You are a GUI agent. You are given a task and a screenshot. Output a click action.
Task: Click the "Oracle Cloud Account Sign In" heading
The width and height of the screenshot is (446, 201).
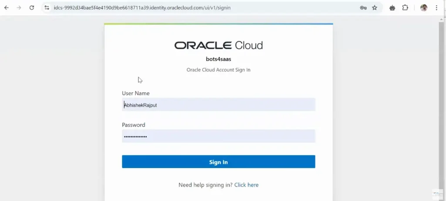point(218,70)
